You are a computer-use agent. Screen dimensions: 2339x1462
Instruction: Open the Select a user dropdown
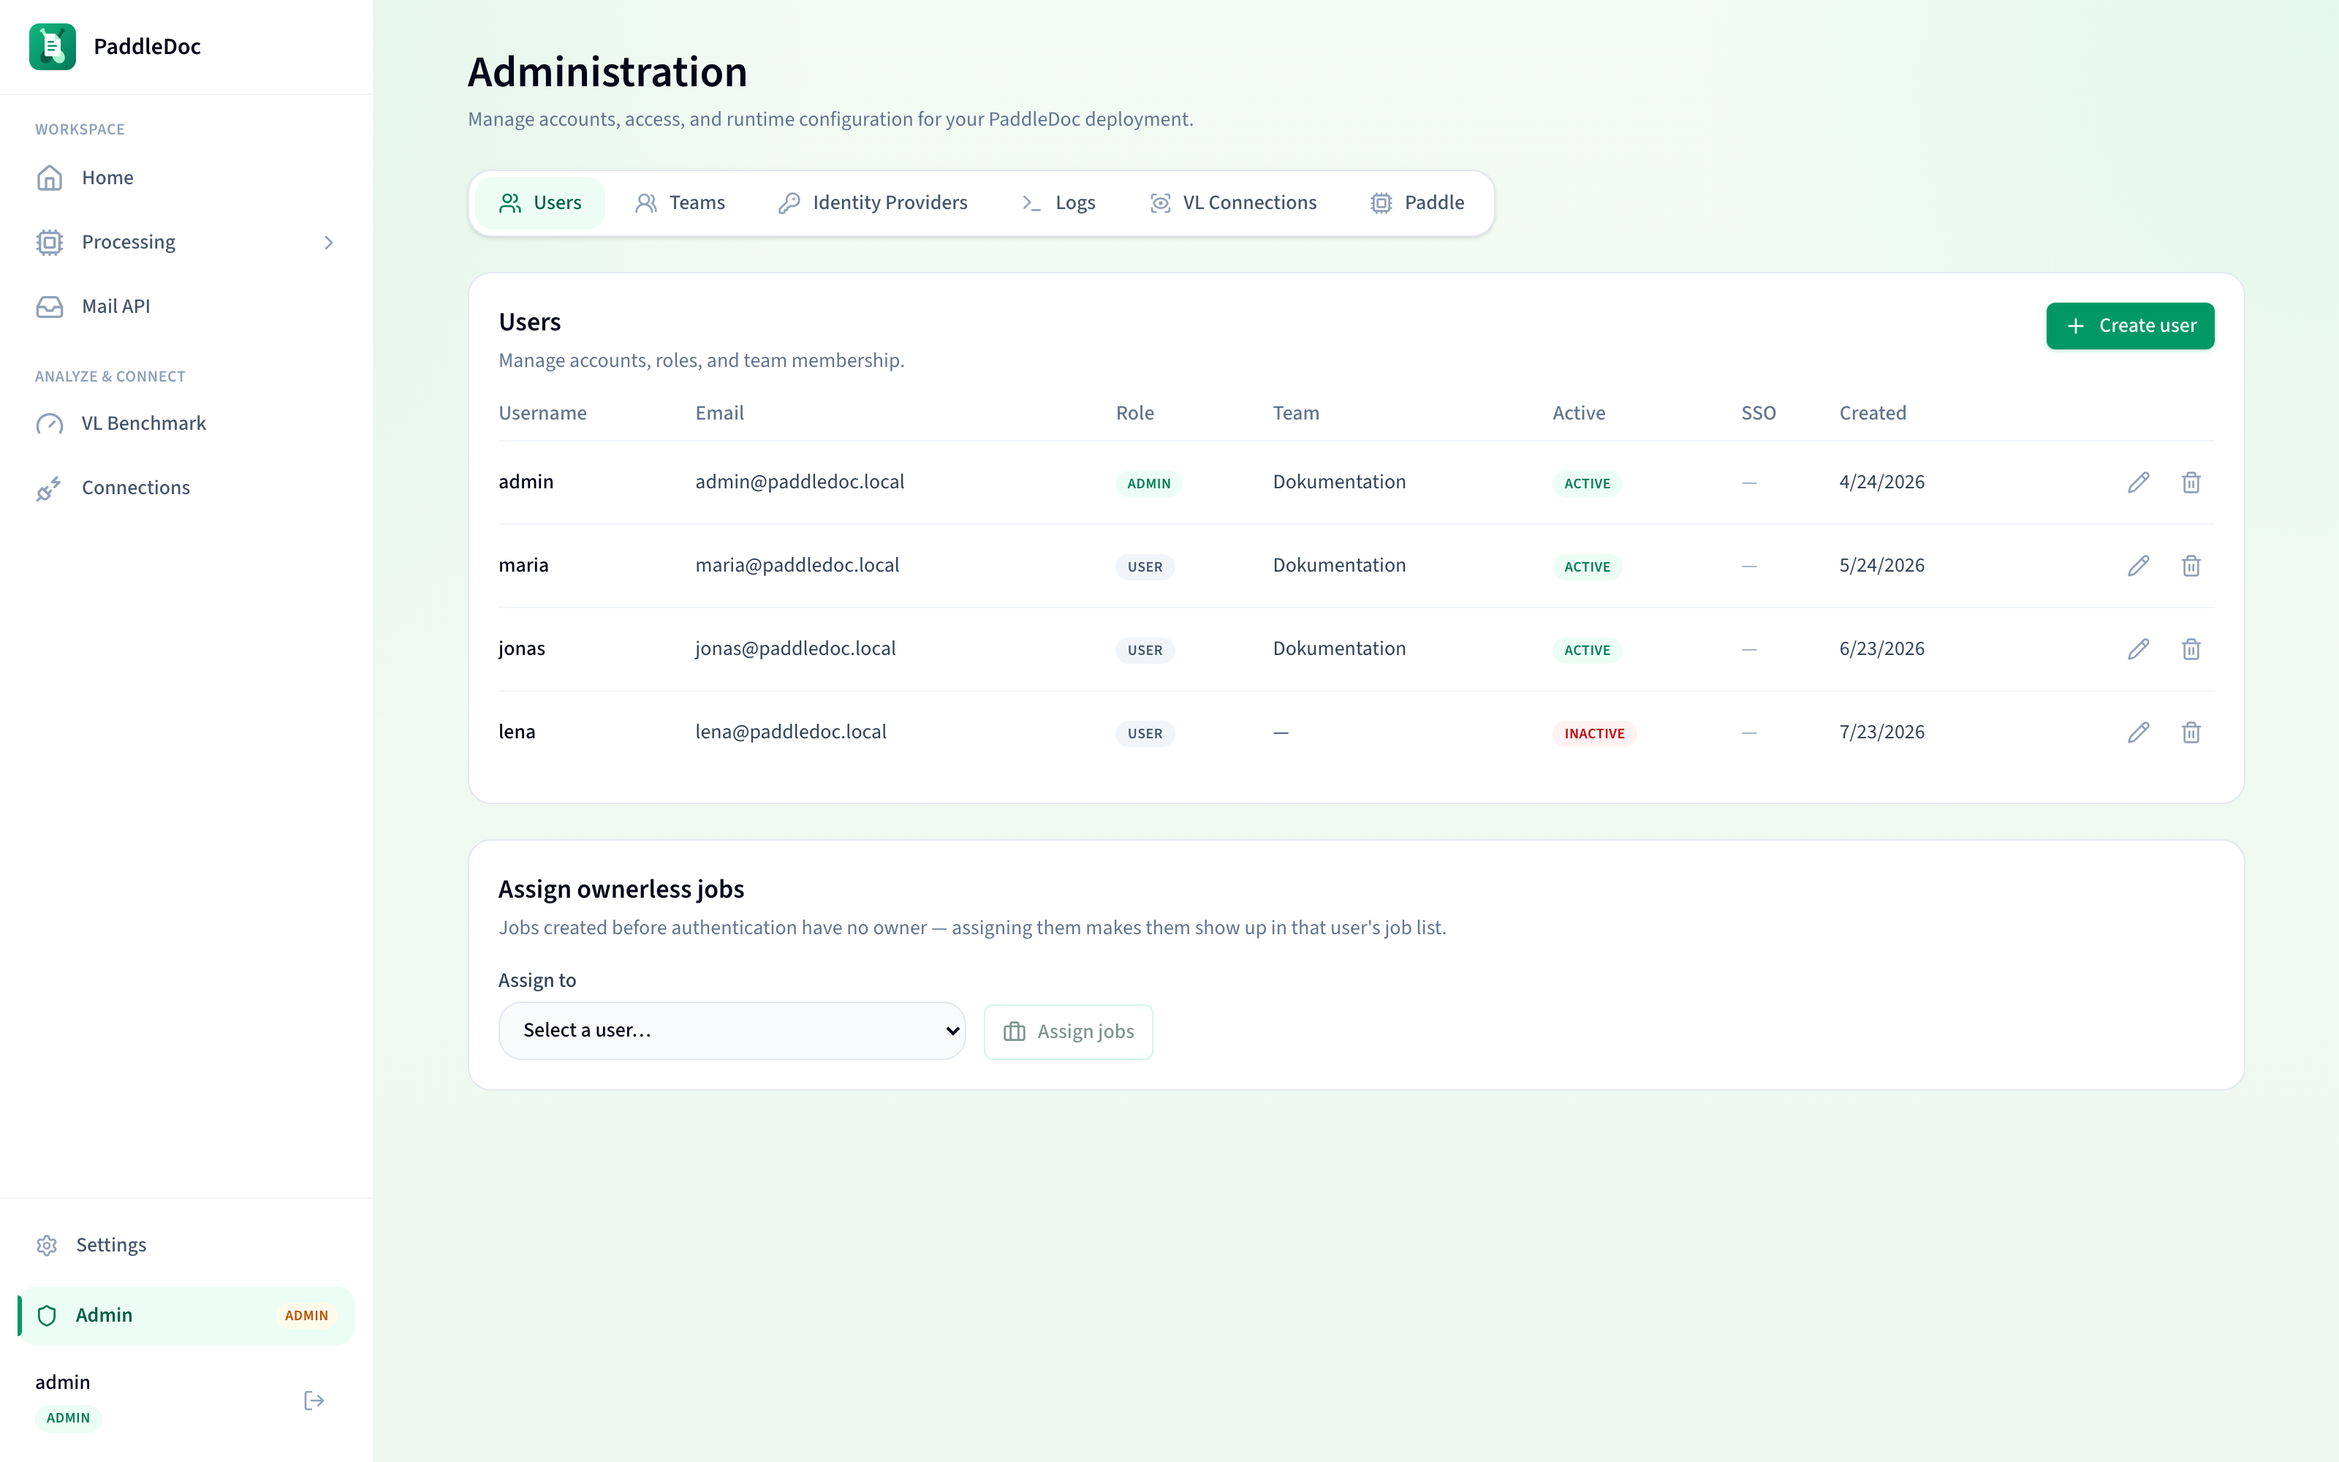tap(732, 1031)
